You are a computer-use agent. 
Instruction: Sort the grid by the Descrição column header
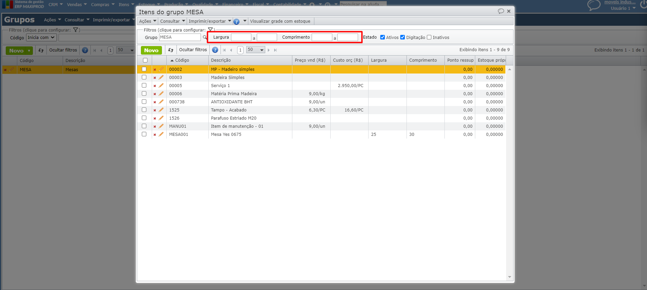tap(250, 60)
